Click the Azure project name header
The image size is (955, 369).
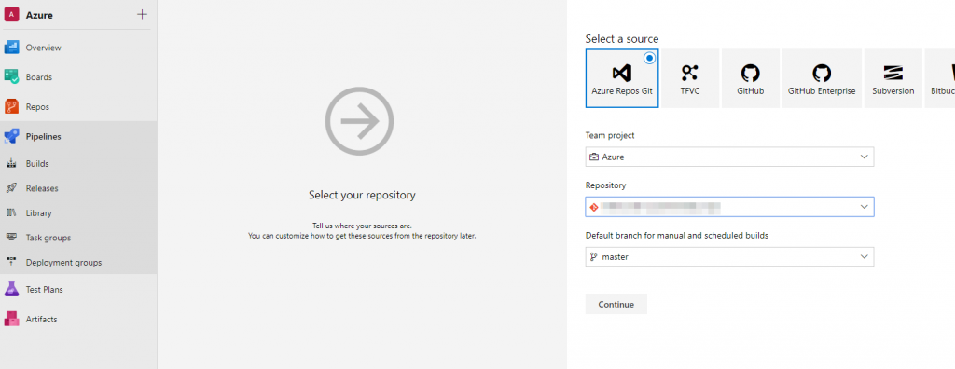[x=39, y=15]
